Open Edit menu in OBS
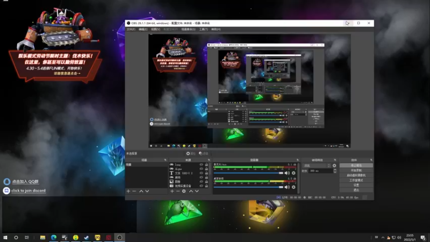 click(143, 29)
